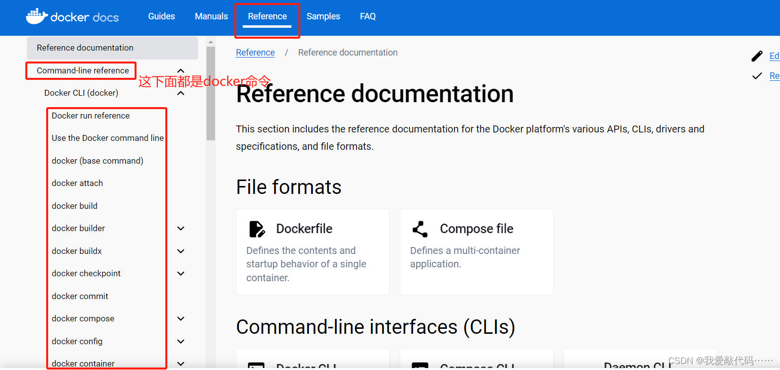Image resolution: width=780 pixels, height=370 pixels.
Task: Expand the docker checkpoint submenu
Action: pos(181,274)
